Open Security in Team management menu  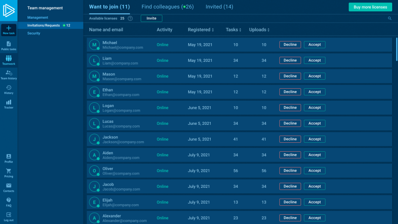click(x=34, y=33)
